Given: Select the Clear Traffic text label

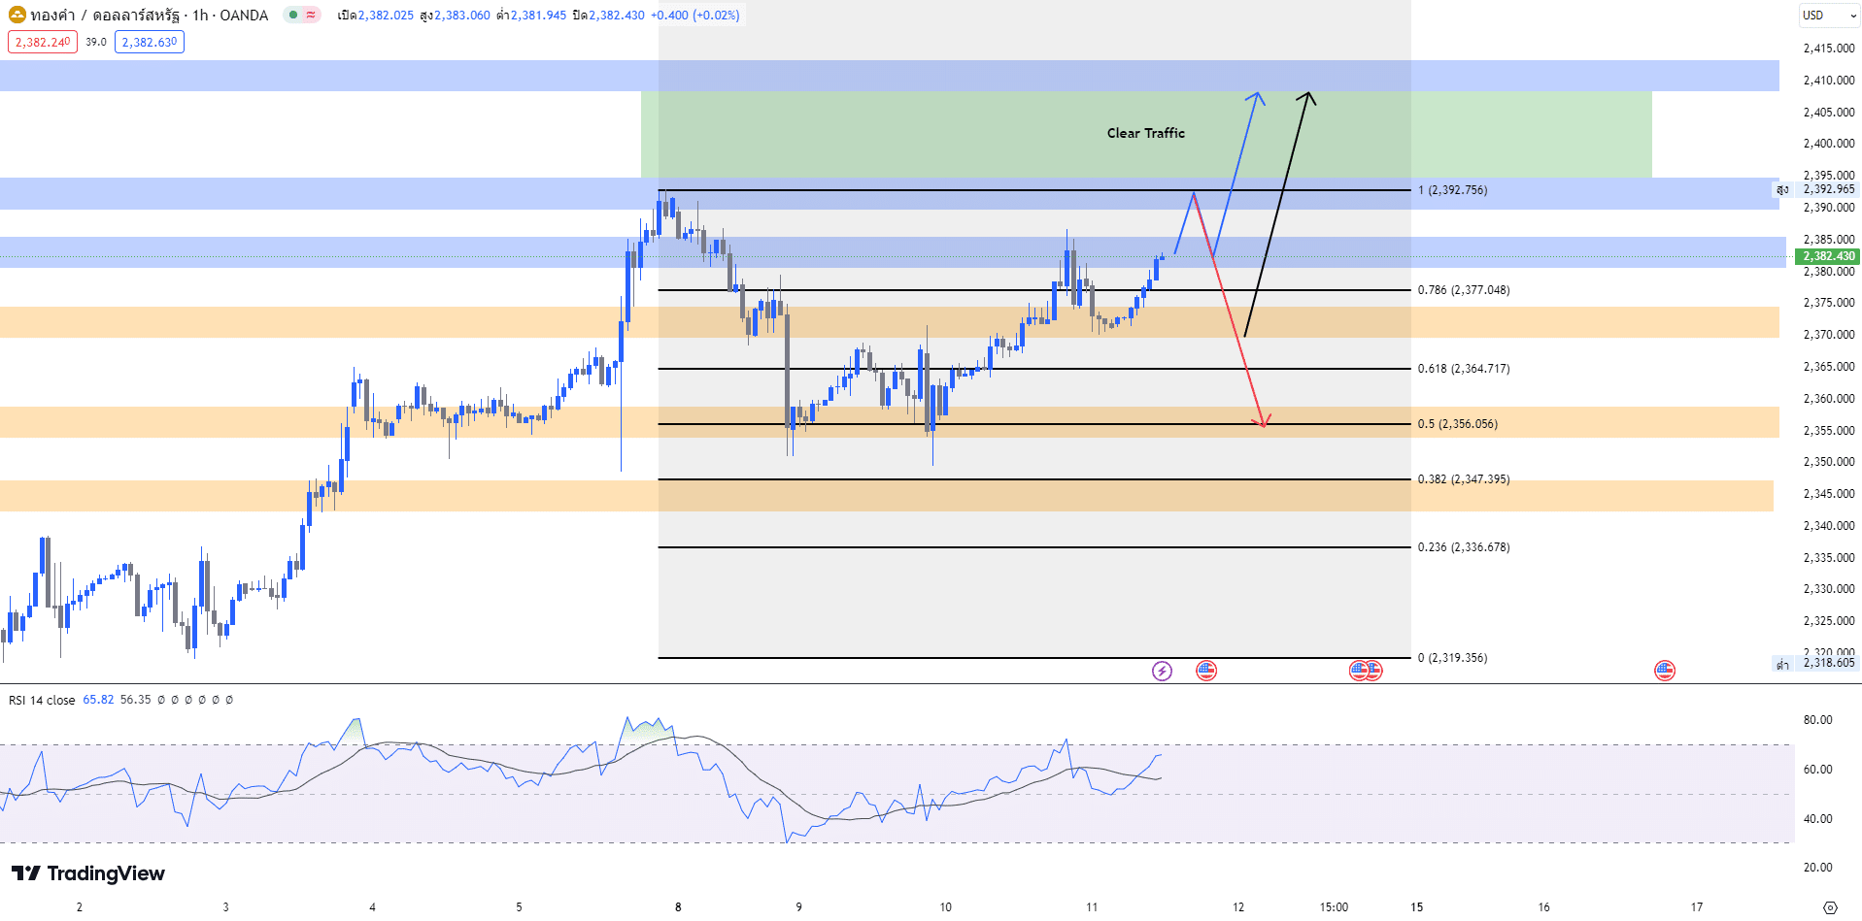Looking at the screenshot, I should click(x=1146, y=133).
